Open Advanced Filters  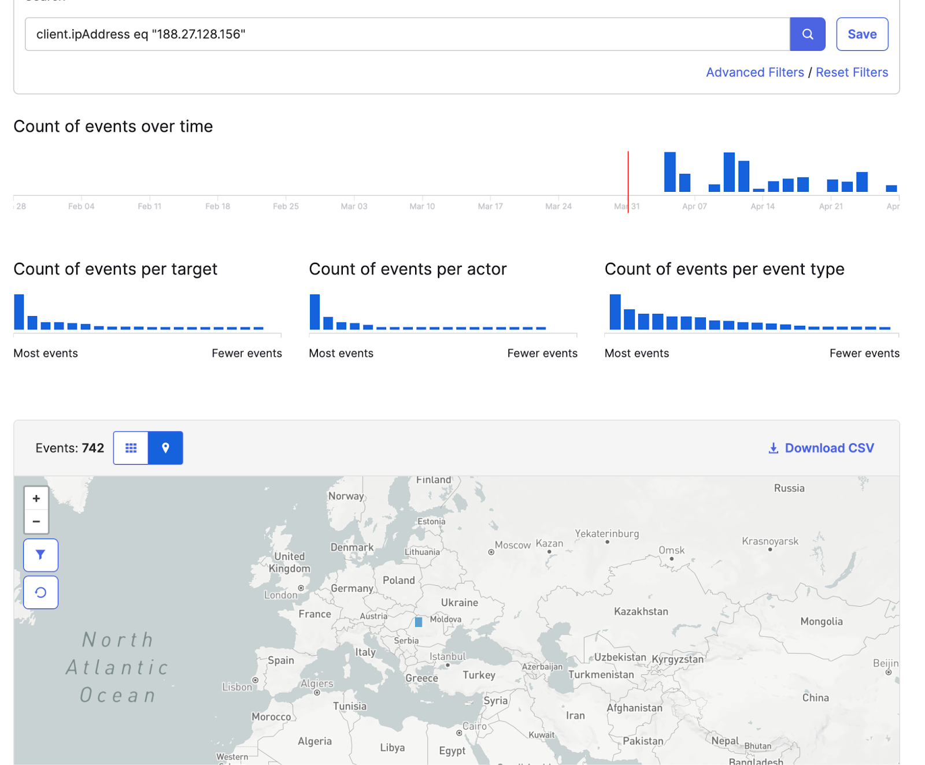(754, 72)
